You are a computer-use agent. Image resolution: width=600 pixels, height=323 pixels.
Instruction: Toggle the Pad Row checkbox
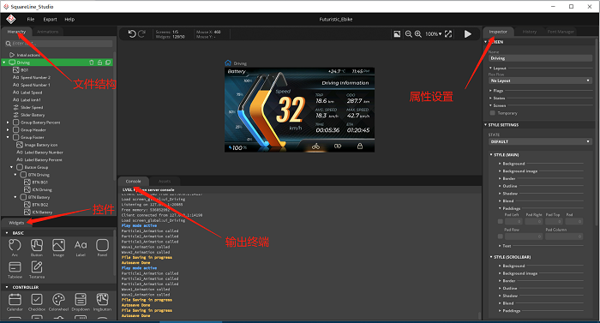coord(500,236)
